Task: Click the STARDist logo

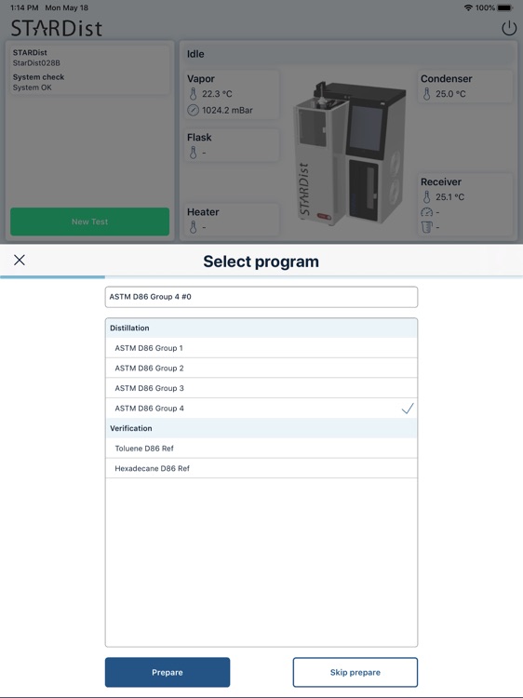Action: [57, 28]
